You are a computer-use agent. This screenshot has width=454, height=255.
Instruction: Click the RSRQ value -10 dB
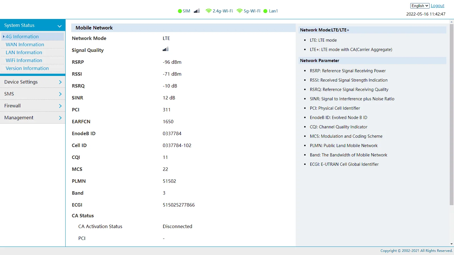pyautogui.click(x=170, y=86)
